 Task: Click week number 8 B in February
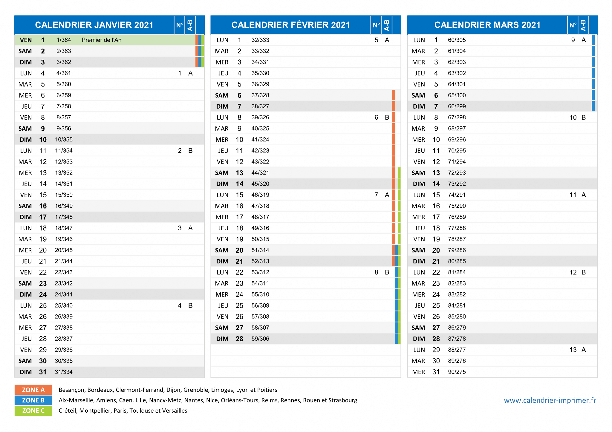382,272
